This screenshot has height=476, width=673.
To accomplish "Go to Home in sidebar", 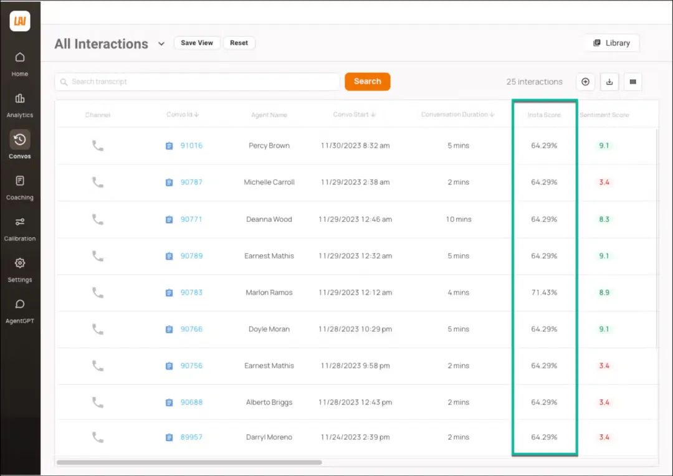I will tap(20, 64).
